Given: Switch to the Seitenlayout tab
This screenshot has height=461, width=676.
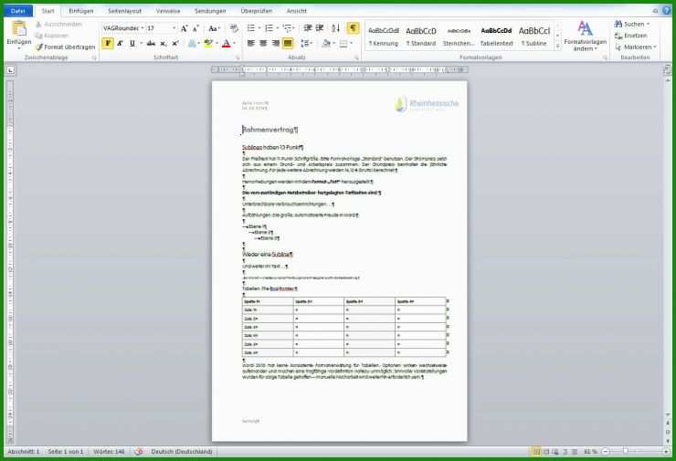Looking at the screenshot, I should click(124, 11).
